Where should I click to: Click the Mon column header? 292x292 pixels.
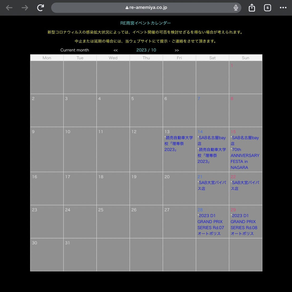point(47,58)
